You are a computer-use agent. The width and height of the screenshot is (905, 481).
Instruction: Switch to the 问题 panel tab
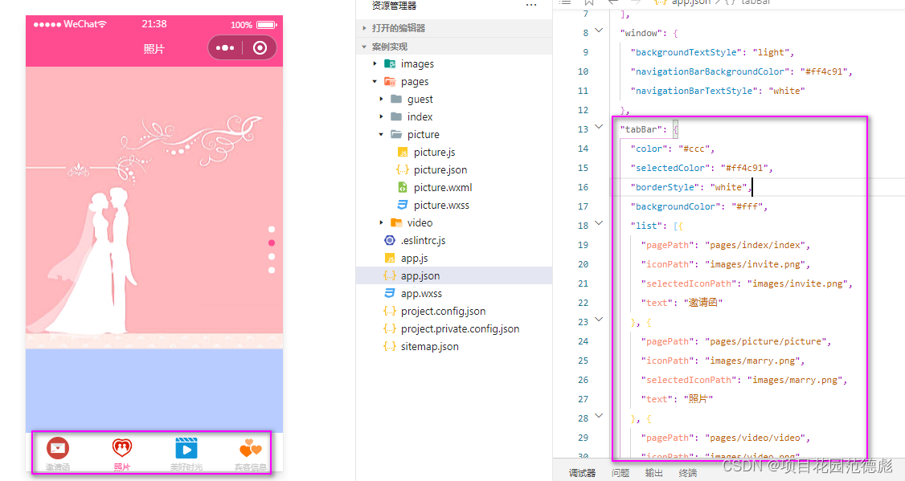click(x=620, y=473)
